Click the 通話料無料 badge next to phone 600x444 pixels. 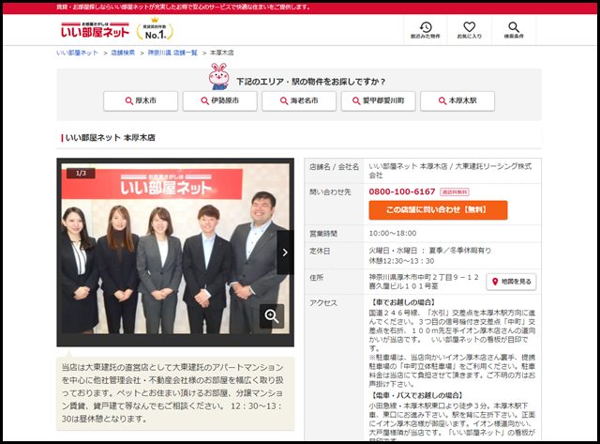pos(455,191)
